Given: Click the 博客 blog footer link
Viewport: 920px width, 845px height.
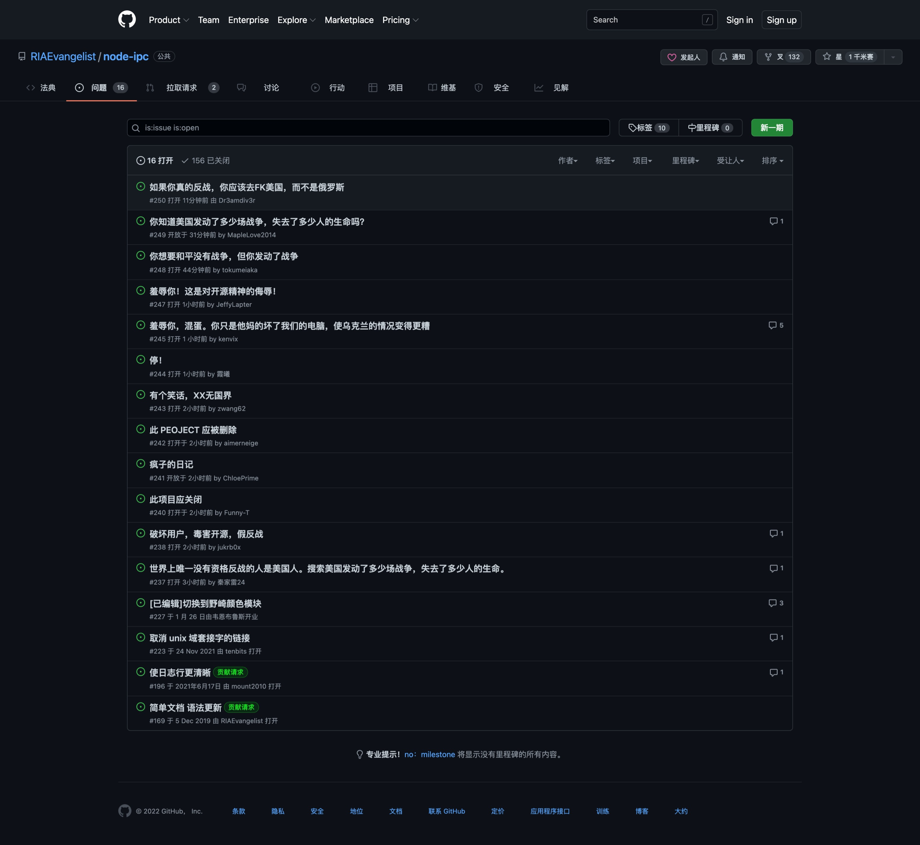Looking at the screenshot, I should click(642, 811).
